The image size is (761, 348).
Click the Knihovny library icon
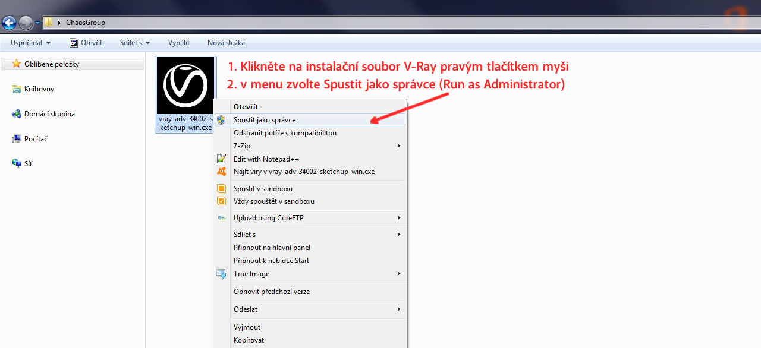(x=17, y=89)
